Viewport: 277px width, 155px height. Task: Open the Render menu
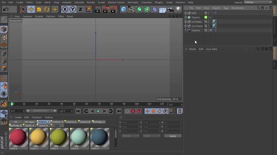coord(91,3)
